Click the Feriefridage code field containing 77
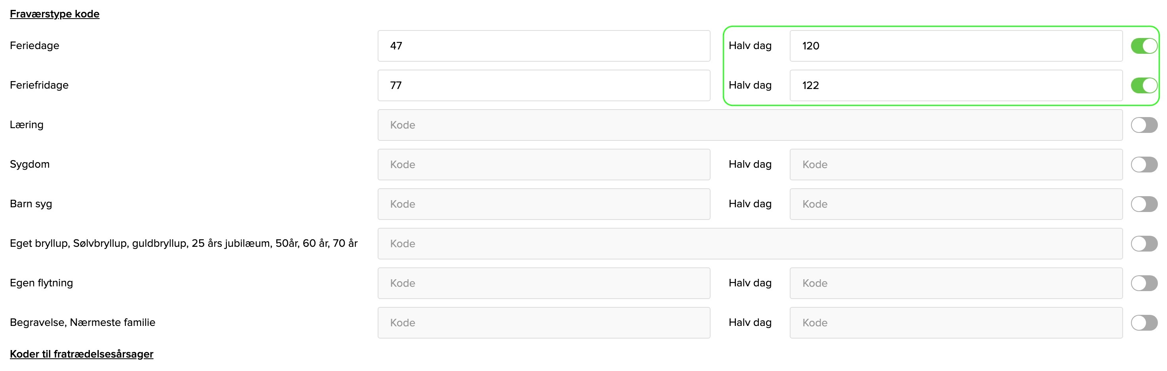1167x371 pixels. 544,85
